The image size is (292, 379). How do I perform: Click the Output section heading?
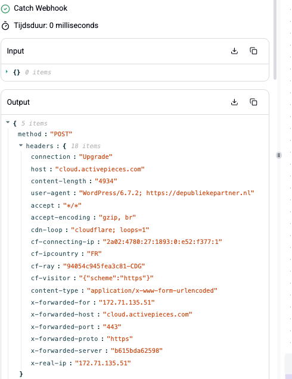pos(18,102)
